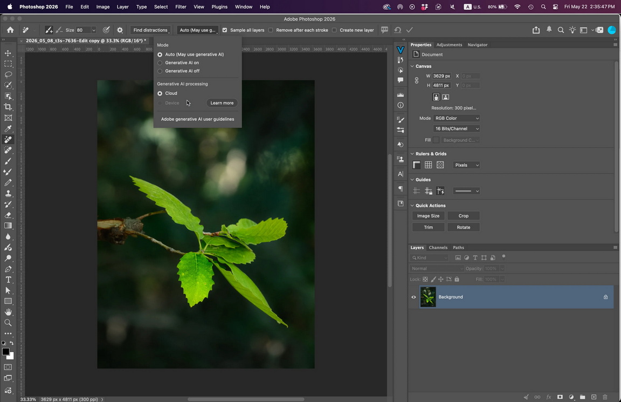Image resolution: width=621 pixels, height=402 pixels.
Task: Open the 16 Bits/Channel dropdown
Action: pos(457,128)
